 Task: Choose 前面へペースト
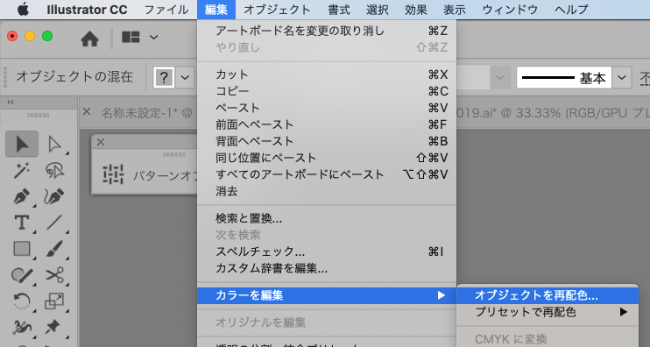pos(327,124)
